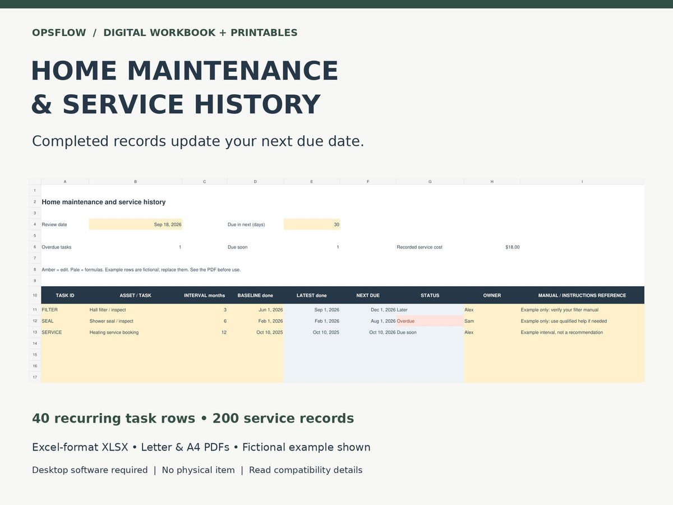This screenshot has height=505, width=673.
Task: Click the Amber = edit instruction note
Action: click(x=141, y=269)
